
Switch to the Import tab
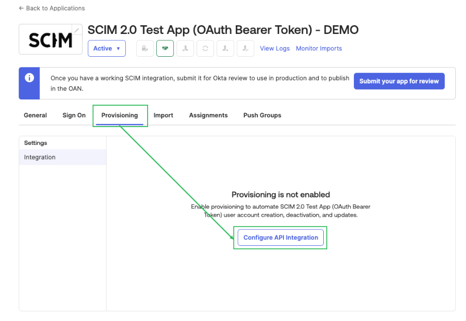click(x=163, y=115)
